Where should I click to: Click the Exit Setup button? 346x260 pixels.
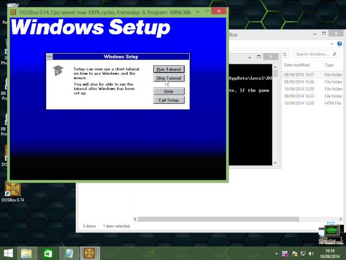169,100
